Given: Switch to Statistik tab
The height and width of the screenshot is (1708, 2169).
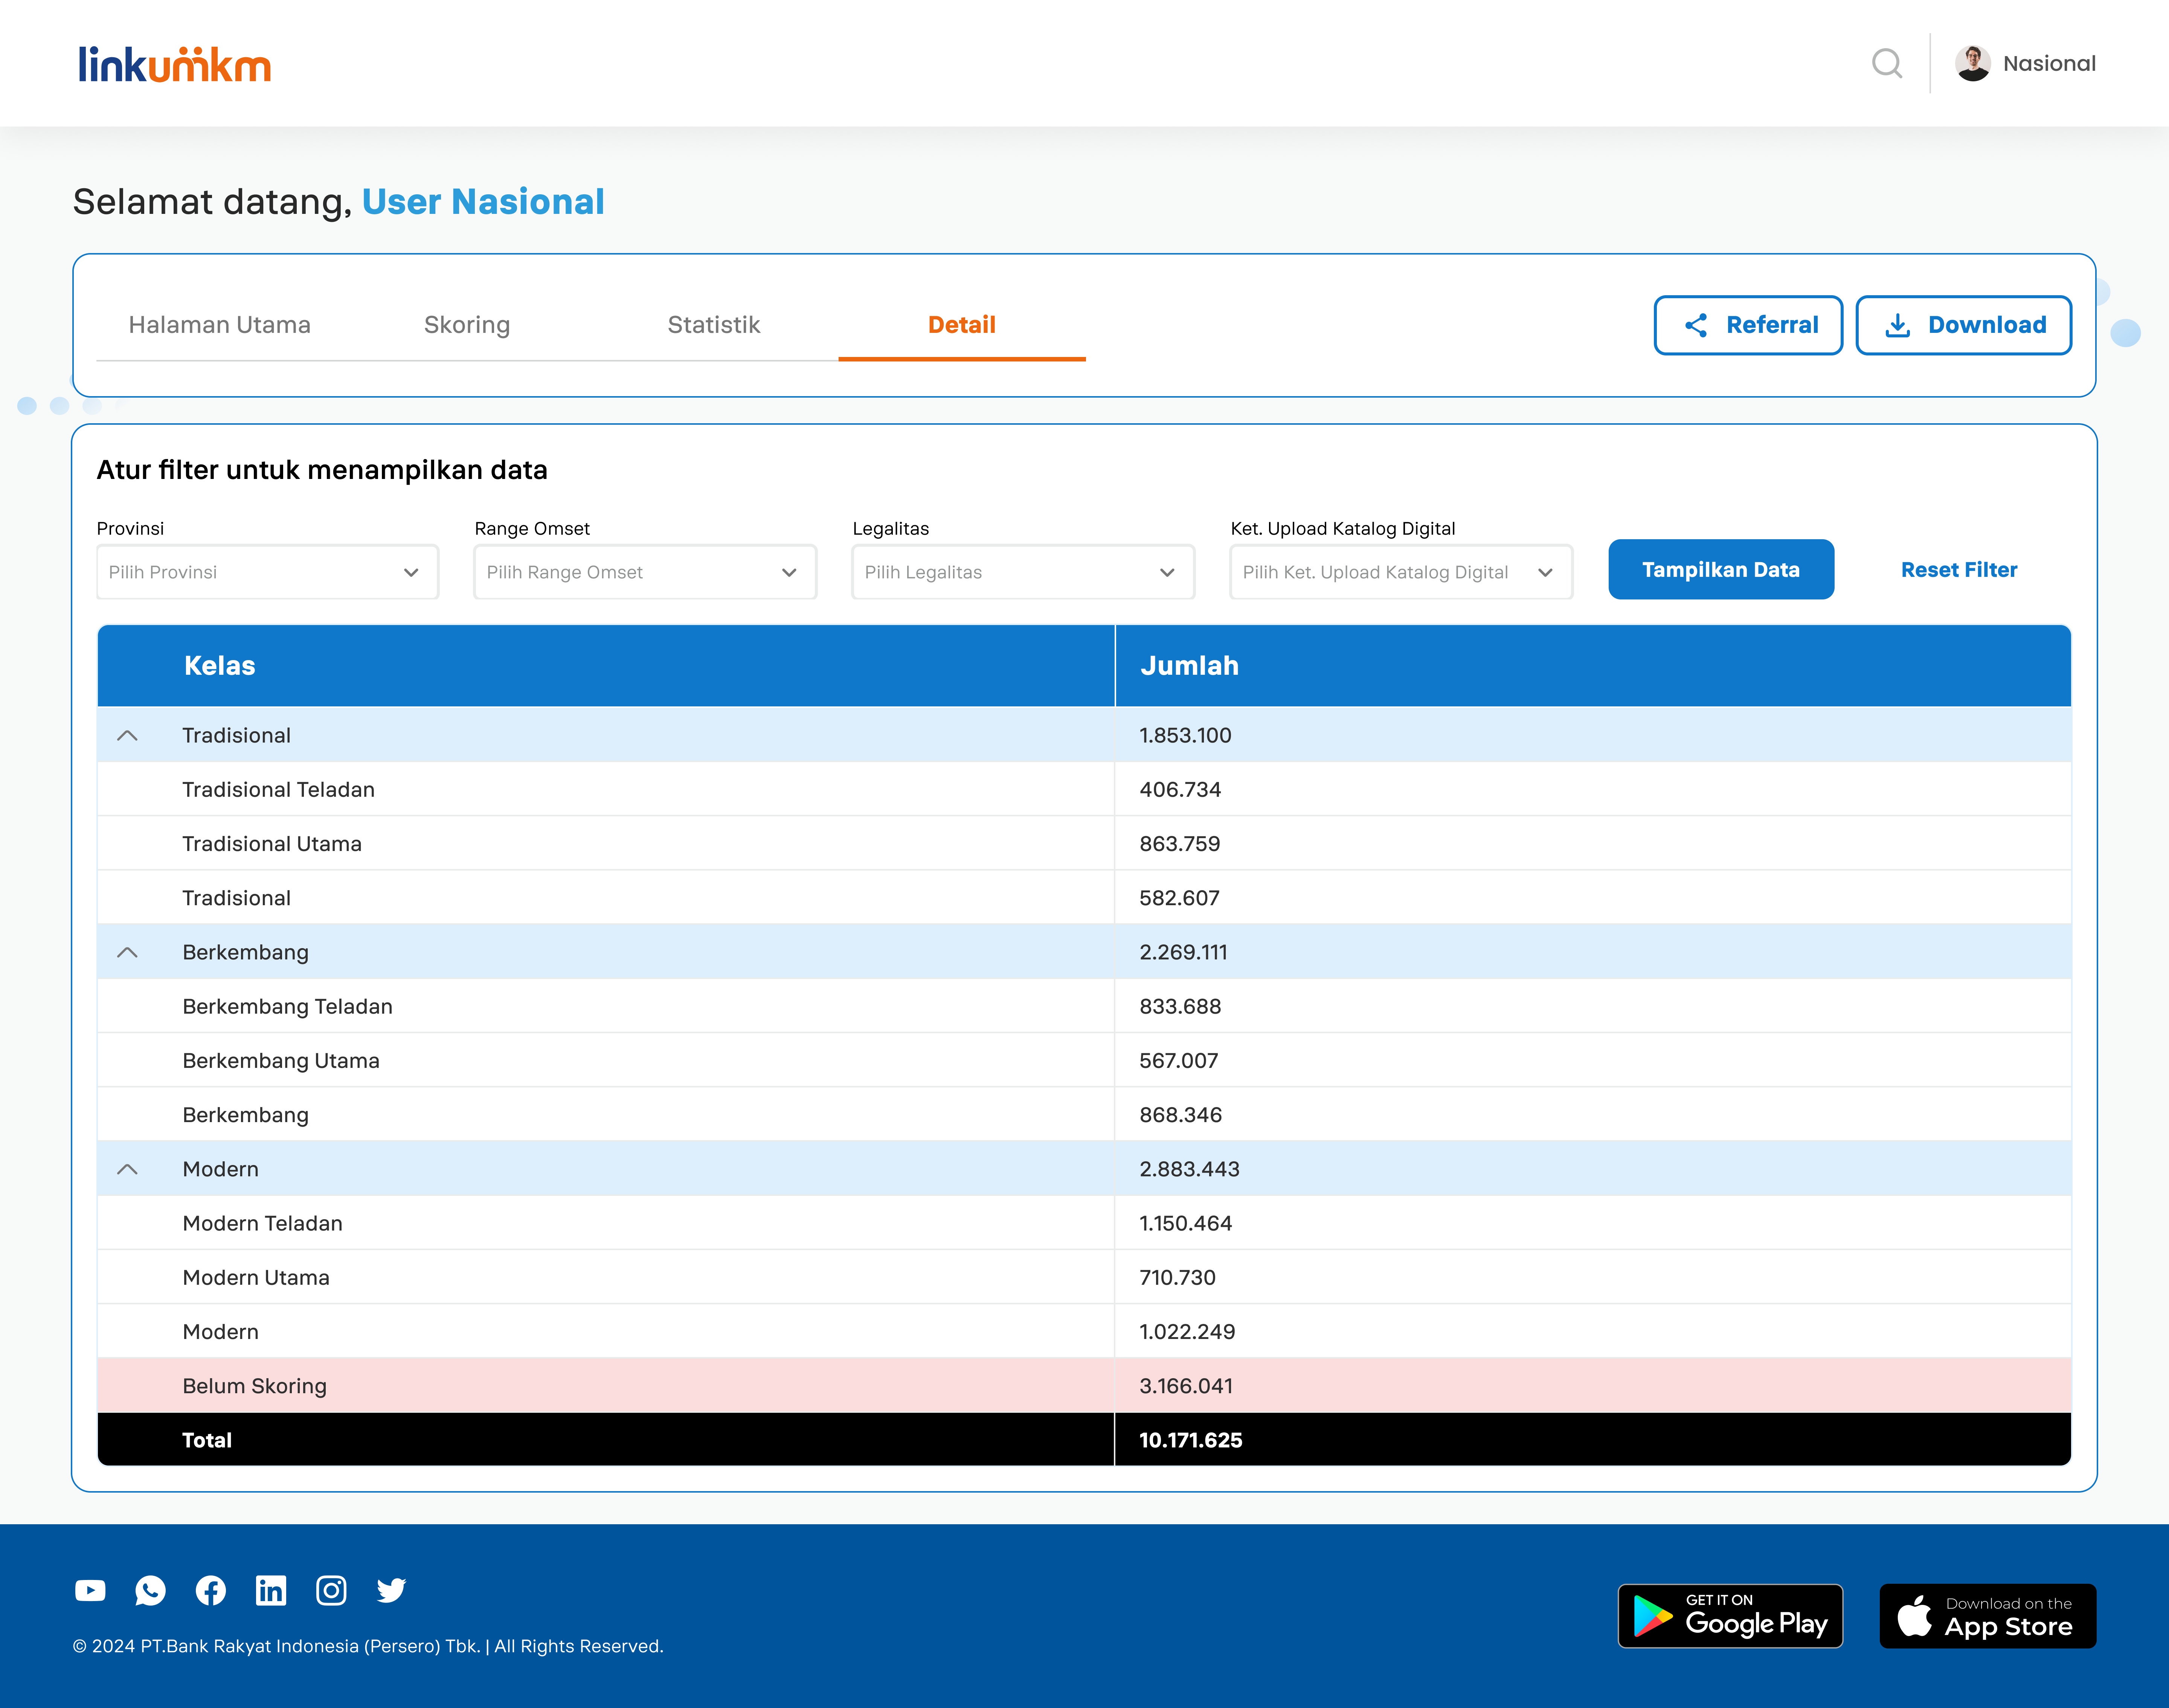Looking at the screenshot, I should pos(714,325).
